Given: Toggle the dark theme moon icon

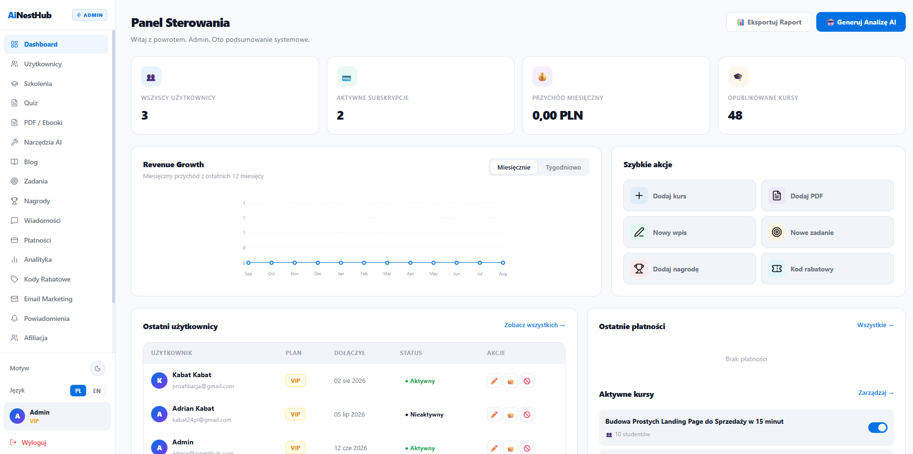Looking at the screenshot, I should (98, 368).
